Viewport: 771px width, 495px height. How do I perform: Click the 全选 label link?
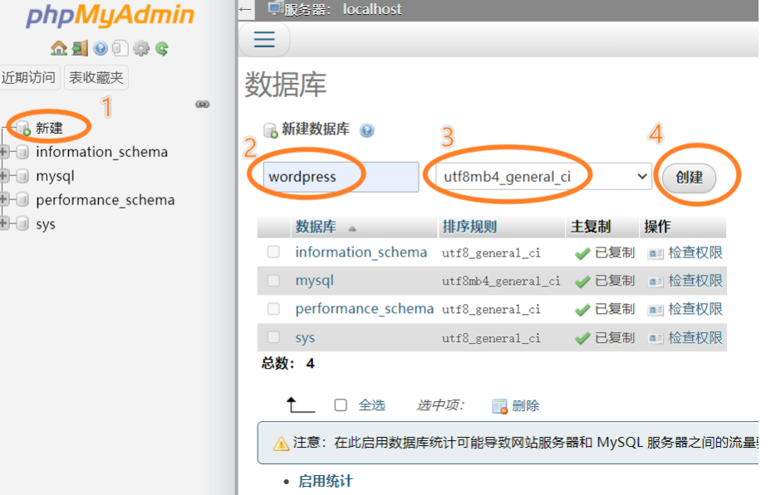pyautogui.click(x=371, y=405)
